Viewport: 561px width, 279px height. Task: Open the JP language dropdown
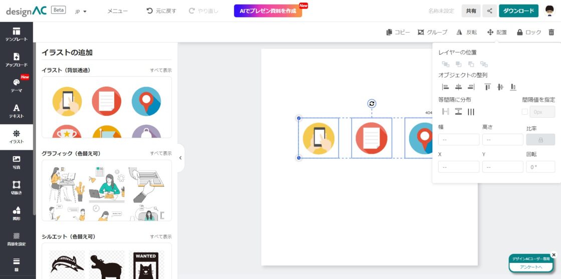tap(80, 11)
